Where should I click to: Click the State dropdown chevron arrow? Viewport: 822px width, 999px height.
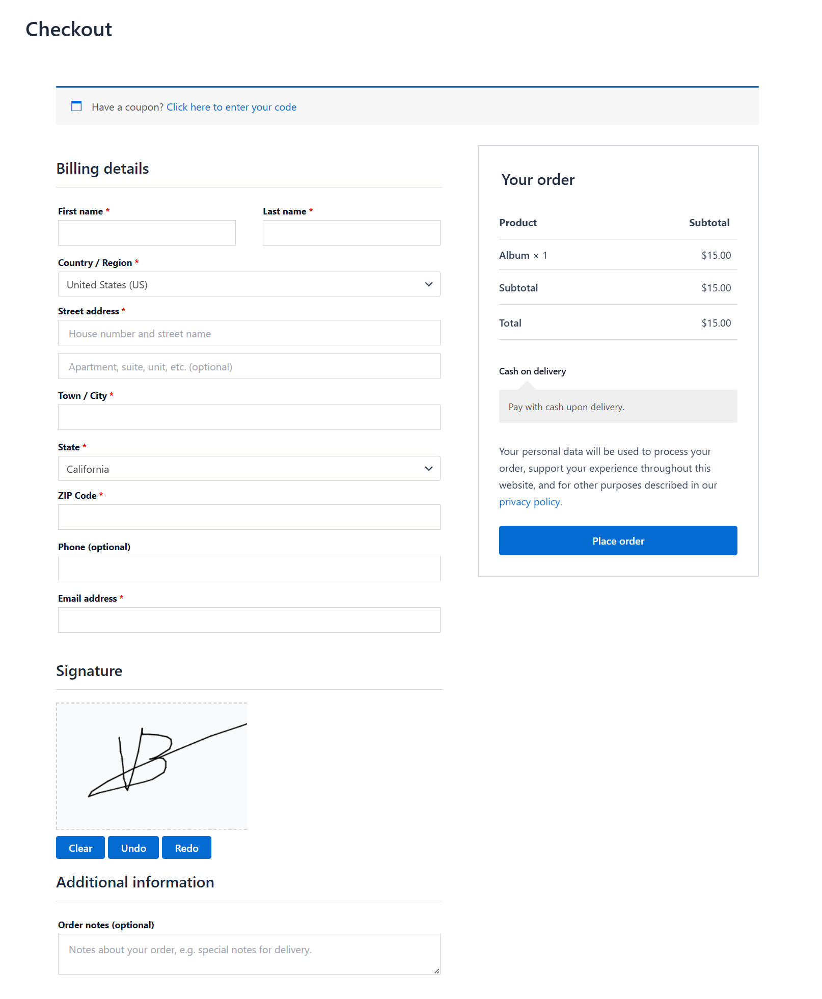(429, 469)
